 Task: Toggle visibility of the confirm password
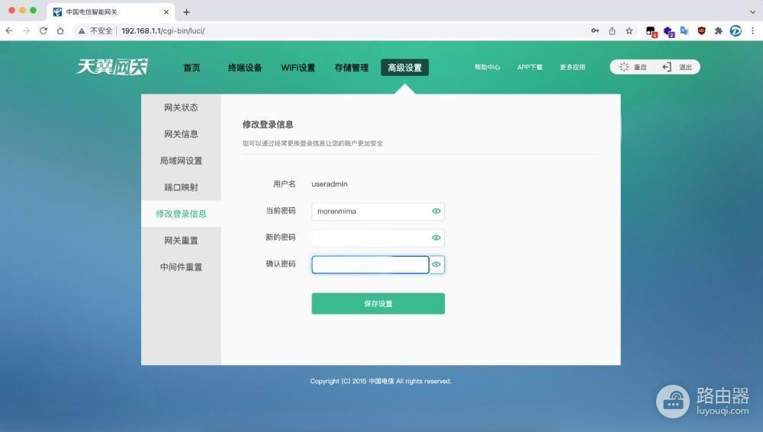436,264
